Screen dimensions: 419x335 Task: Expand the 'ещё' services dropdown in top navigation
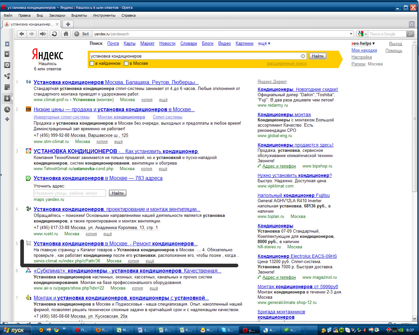tap(264, 44)
